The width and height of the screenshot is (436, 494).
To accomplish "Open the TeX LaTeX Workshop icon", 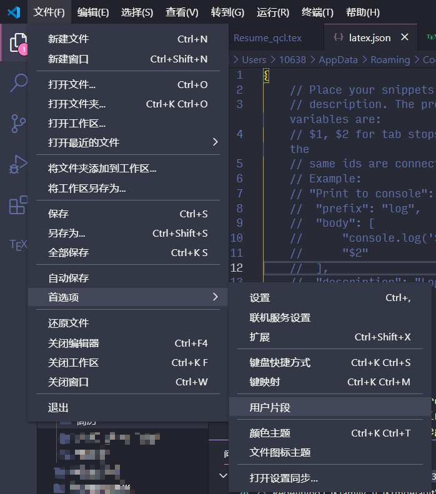I will pyautogui.click(x=18, y=245).
